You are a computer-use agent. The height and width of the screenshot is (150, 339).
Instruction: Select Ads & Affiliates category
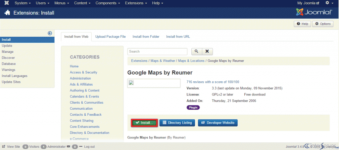(81, 84)
